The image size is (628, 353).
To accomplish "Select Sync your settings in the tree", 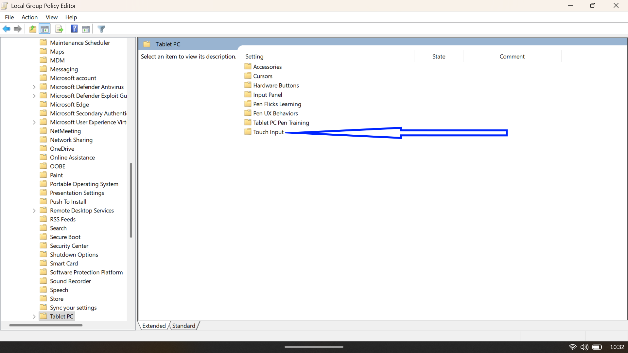I will pyautogui.click(x=73, y=307).
